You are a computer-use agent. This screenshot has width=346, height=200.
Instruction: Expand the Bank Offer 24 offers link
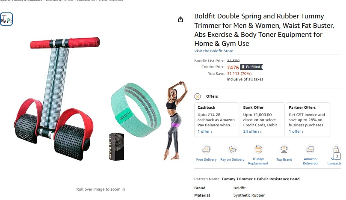click(252, 131)
